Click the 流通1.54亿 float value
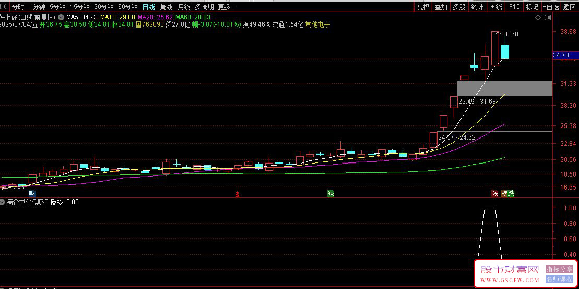Viewport: 579px width, 289px height. click(288, 24)
